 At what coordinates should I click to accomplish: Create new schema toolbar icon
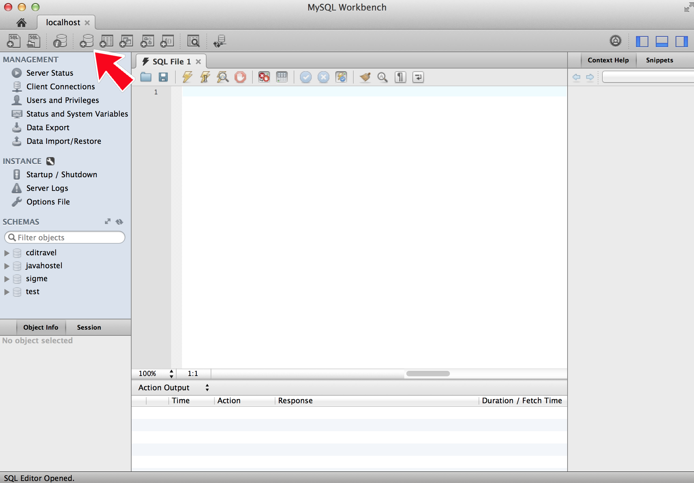87,41
